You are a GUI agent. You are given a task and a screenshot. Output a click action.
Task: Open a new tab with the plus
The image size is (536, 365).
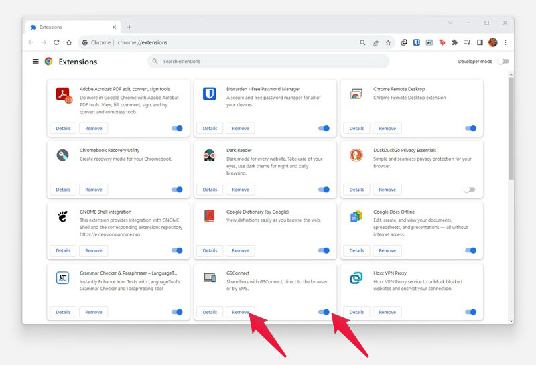click(129, 27)
